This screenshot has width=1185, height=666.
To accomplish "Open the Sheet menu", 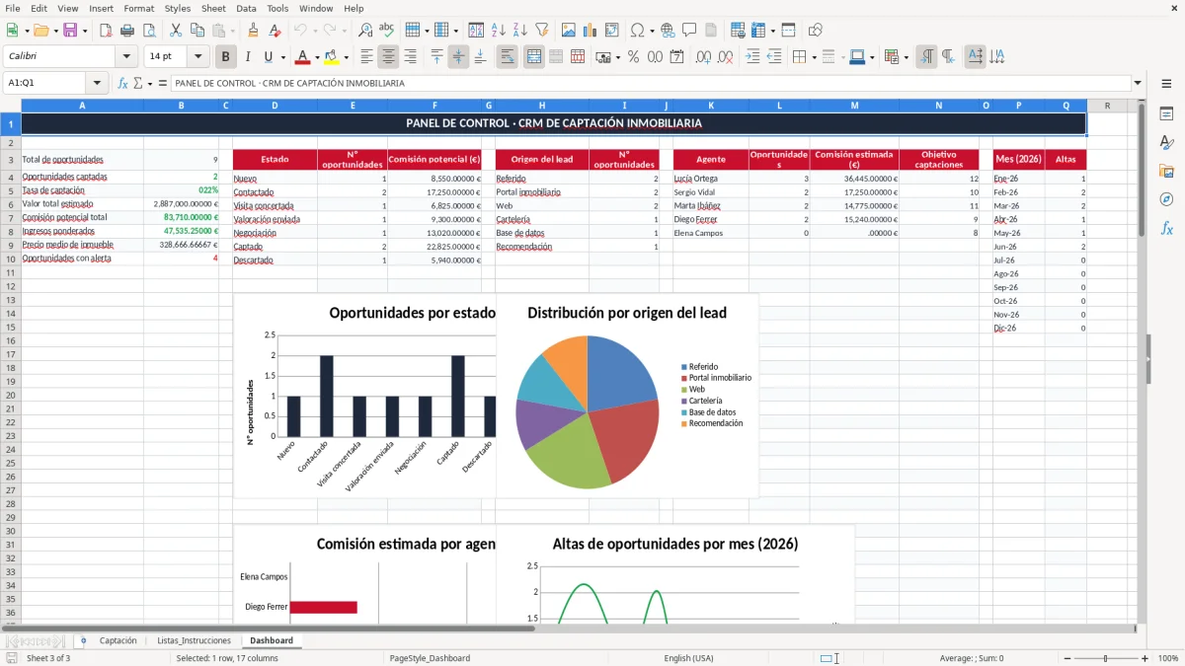I will (x=213, y=8).
